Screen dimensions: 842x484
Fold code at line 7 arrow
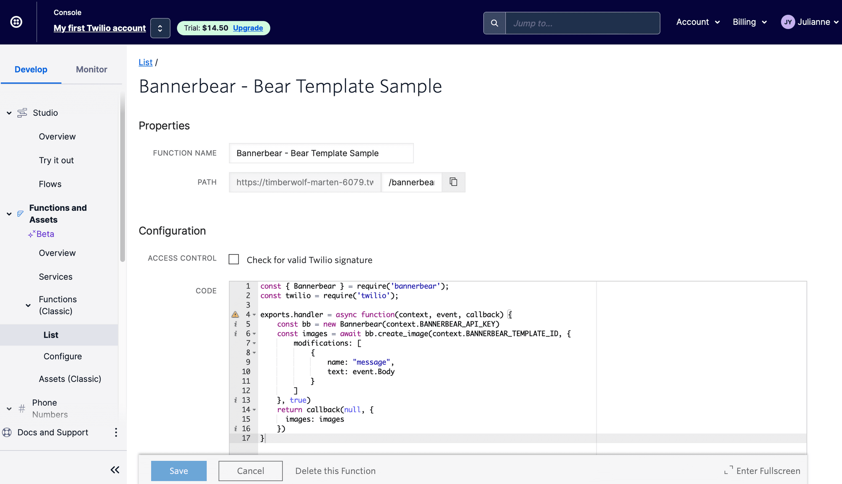click(254, 343)
